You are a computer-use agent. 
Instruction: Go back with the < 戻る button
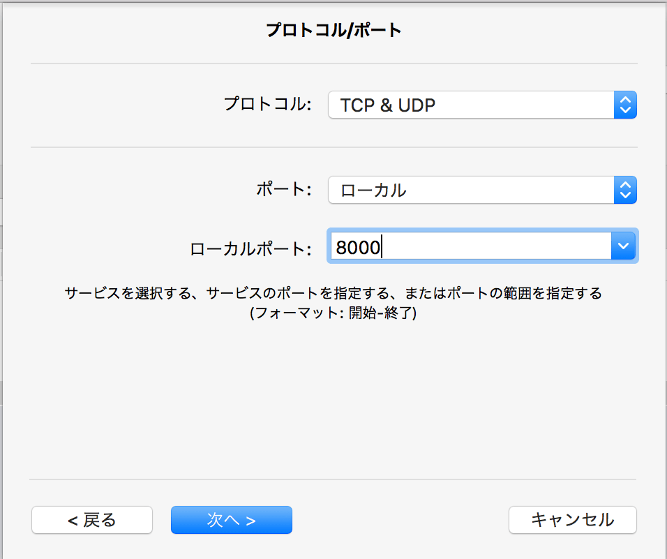click(92, 520)
